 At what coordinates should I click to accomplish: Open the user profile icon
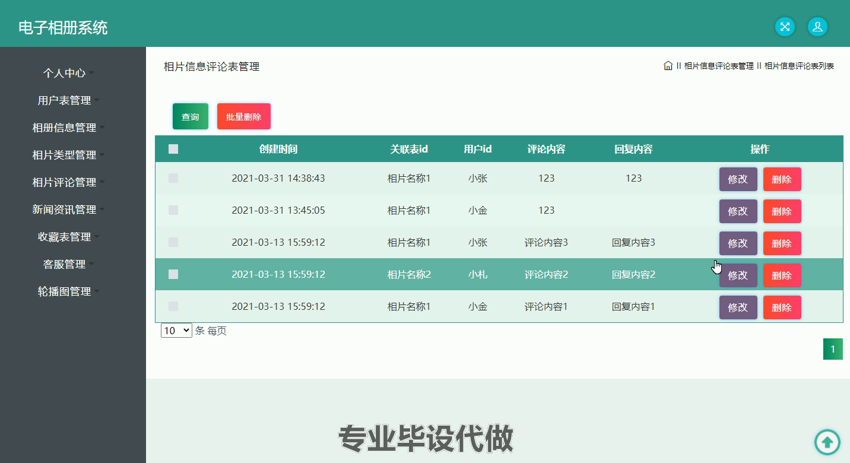[817, 27]
